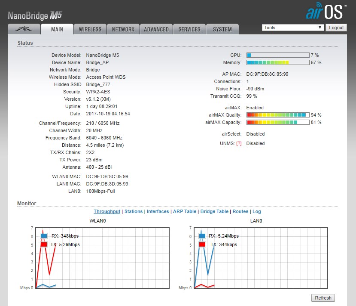Click the blue RX legend square in LAN0 chart
This screenshot has height=306, width=356.
tap(202, 236)
